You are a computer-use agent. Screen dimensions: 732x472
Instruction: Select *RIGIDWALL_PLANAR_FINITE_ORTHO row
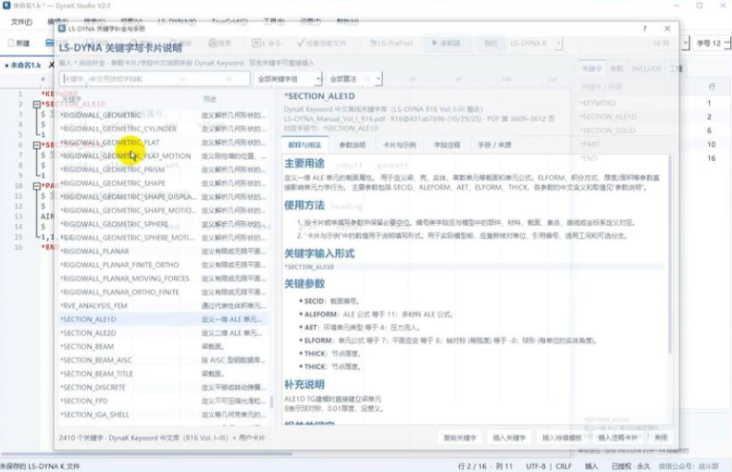[163, 265]
